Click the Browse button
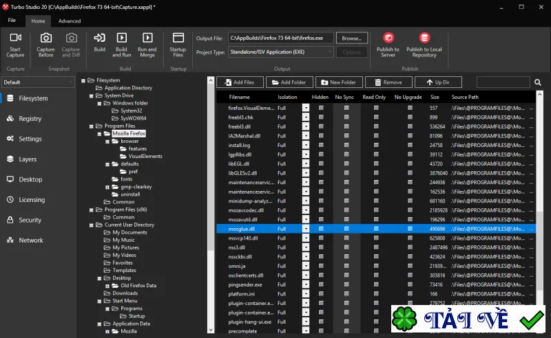 [x=352, y=38]
